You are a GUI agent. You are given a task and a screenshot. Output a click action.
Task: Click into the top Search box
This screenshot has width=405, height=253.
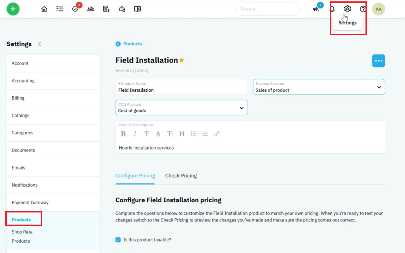pyautogui.click(x=267, y=9)
